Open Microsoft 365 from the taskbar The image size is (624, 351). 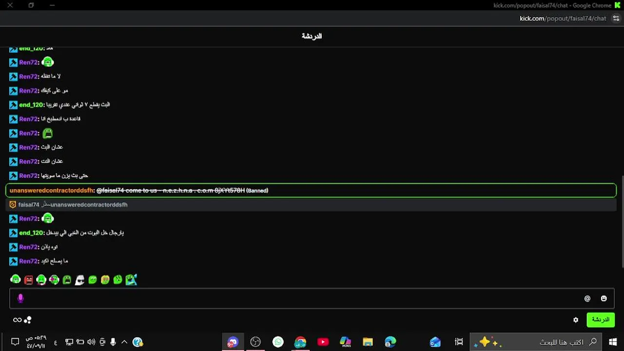click(x=345, y=342)
